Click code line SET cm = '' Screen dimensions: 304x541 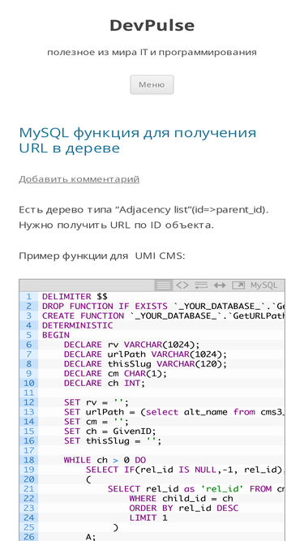click(x=96, y=422)
